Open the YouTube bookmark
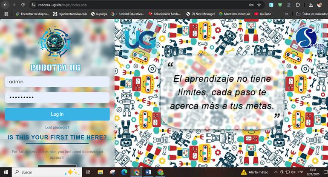Viewport: 328px width, 177px height. tap(262, 14)
